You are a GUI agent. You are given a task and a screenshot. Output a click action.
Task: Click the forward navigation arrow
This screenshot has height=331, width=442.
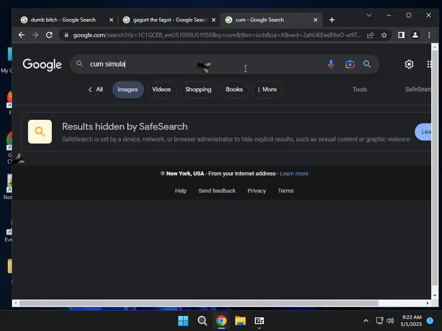tap(35, 35)
